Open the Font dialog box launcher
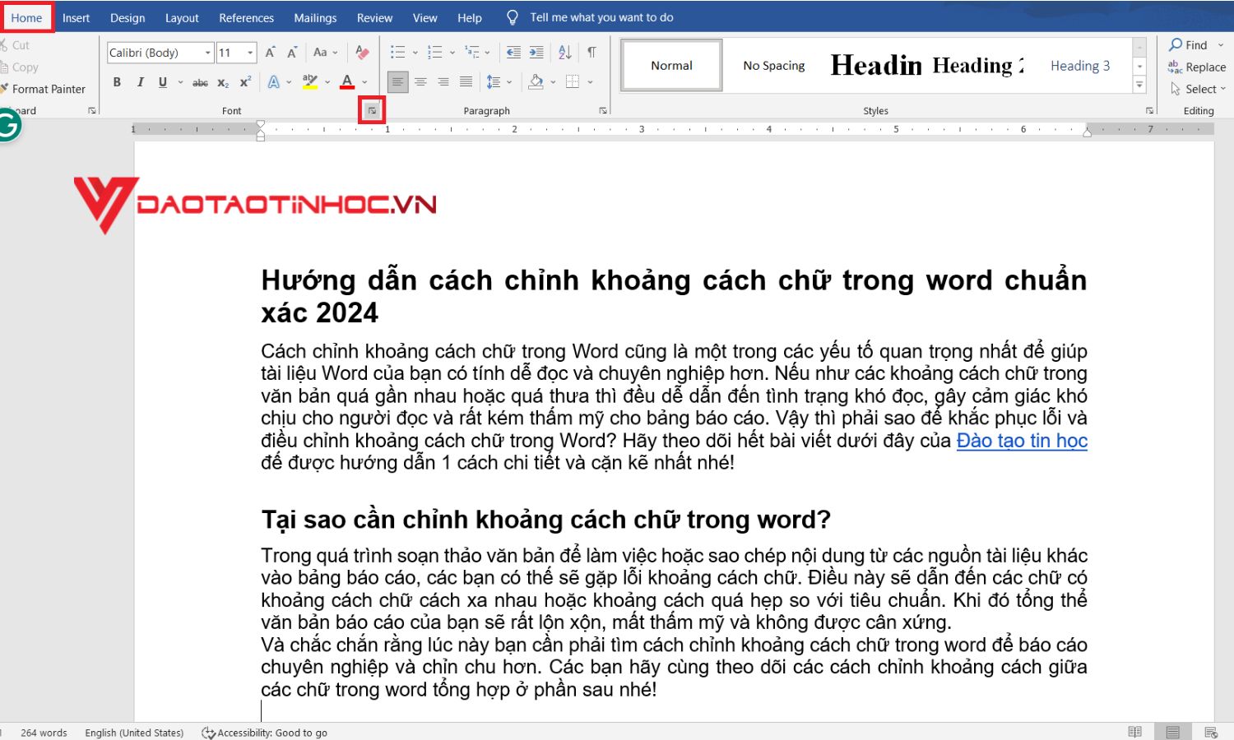 [x=372, y=110]
